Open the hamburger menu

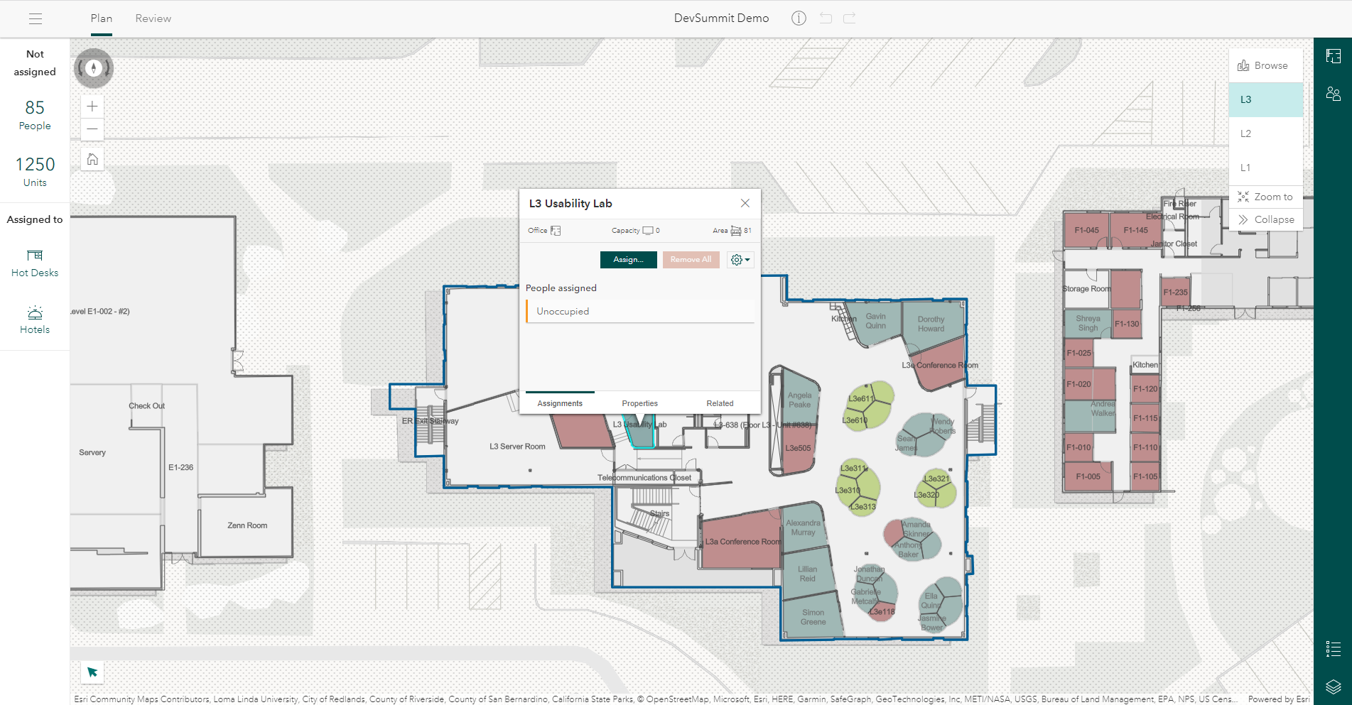36,19
